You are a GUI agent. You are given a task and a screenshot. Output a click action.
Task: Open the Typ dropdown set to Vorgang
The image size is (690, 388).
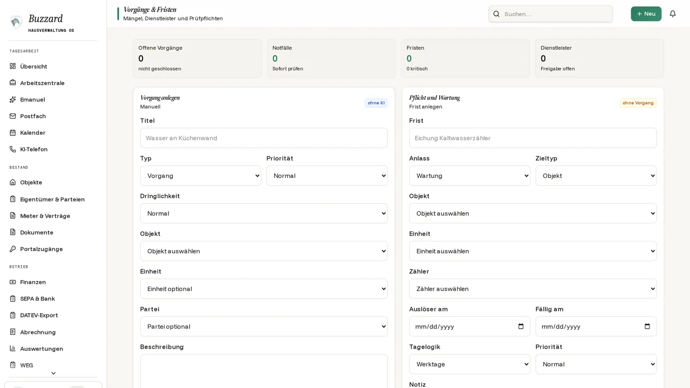tap(201, 176)
